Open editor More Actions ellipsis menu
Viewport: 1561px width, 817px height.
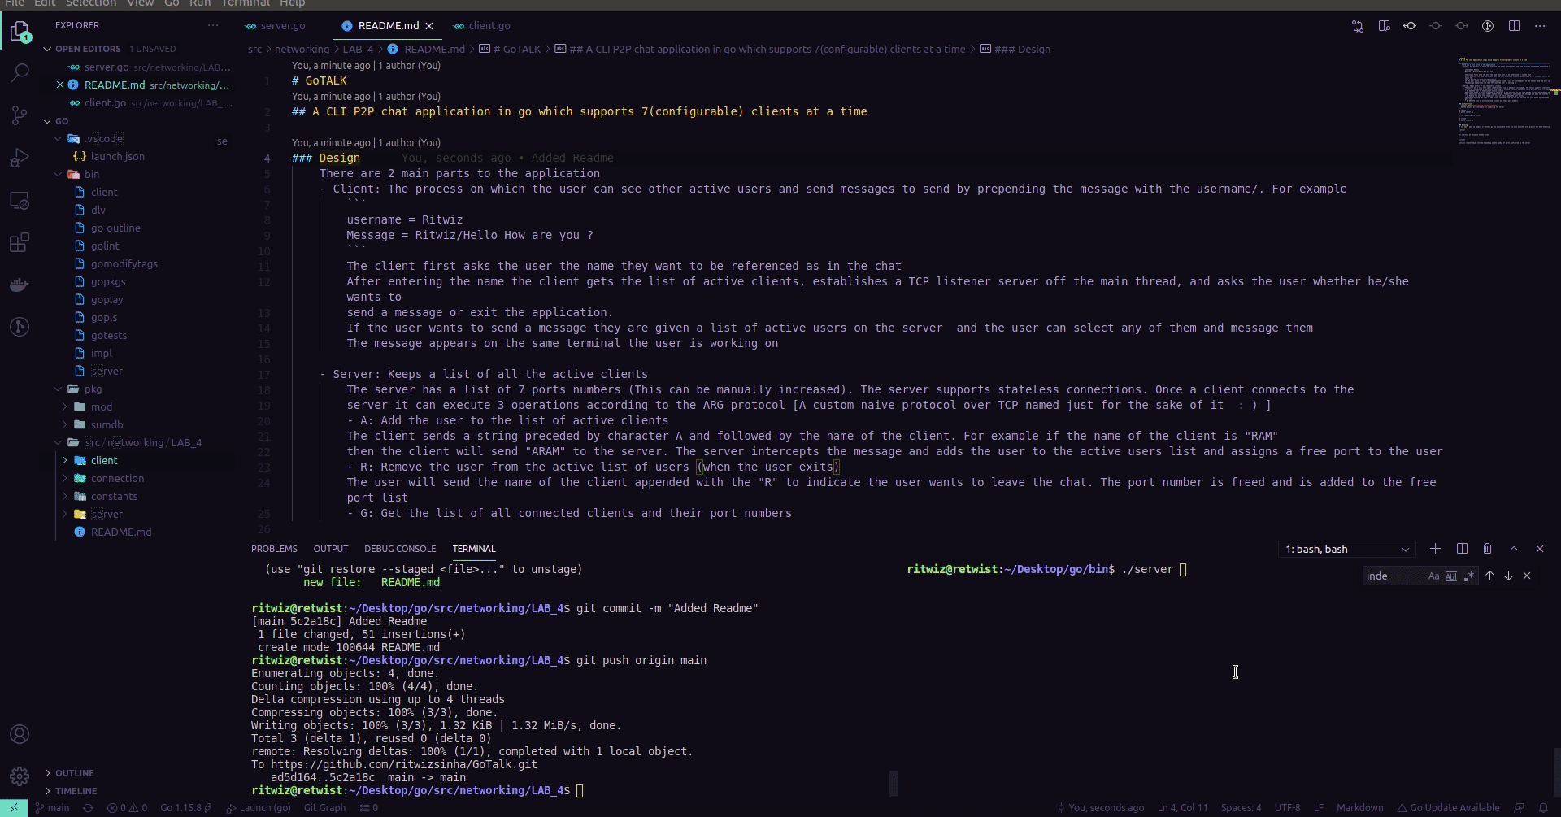click(x=1540, y=26)
